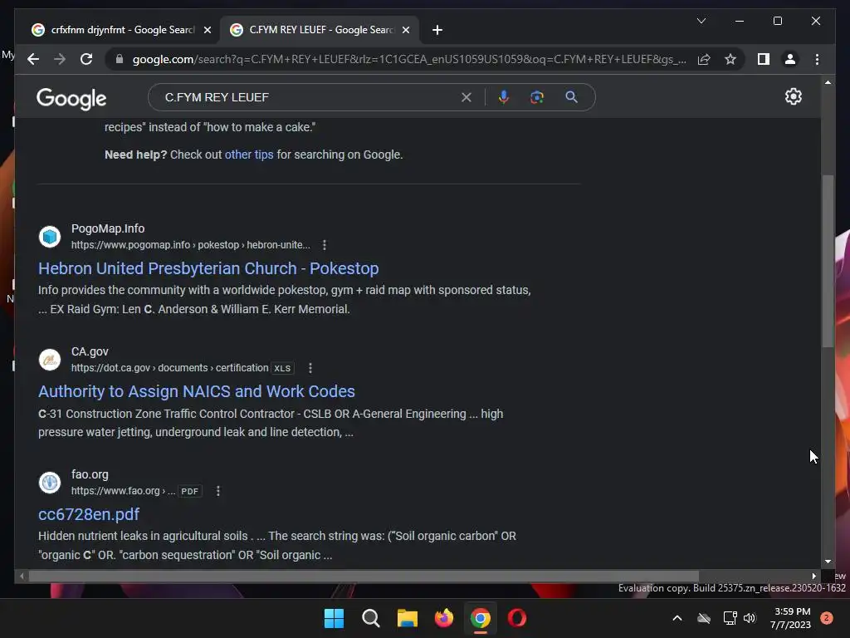Click the vertical scrollbar thumb
The image size is (850, 638).
[x=828, y=261]
